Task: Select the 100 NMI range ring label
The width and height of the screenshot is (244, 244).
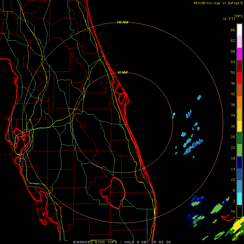Action: tap(123, 22)
